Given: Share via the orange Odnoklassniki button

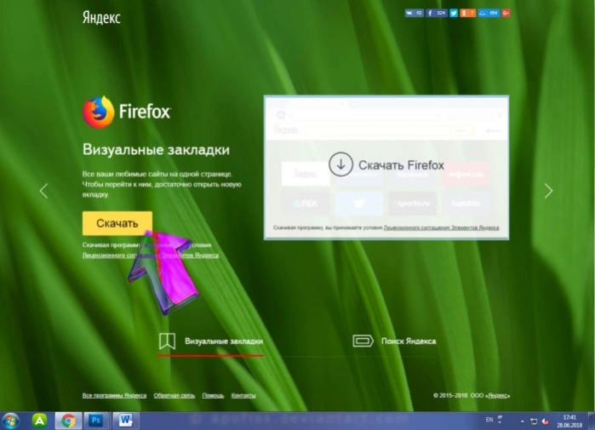Looking at the screenshot, I should (467, 13).
